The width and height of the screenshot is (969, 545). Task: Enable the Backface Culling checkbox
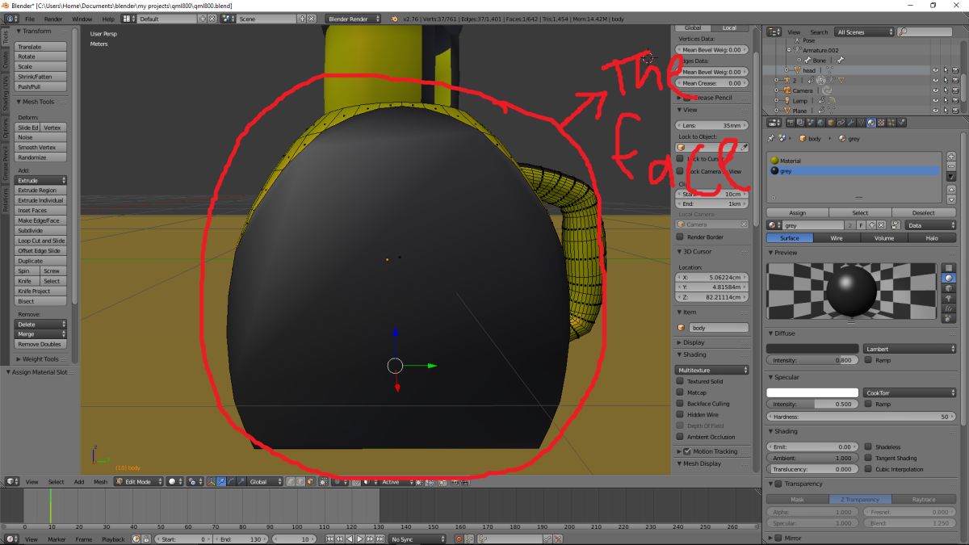[x=680, y=404]
